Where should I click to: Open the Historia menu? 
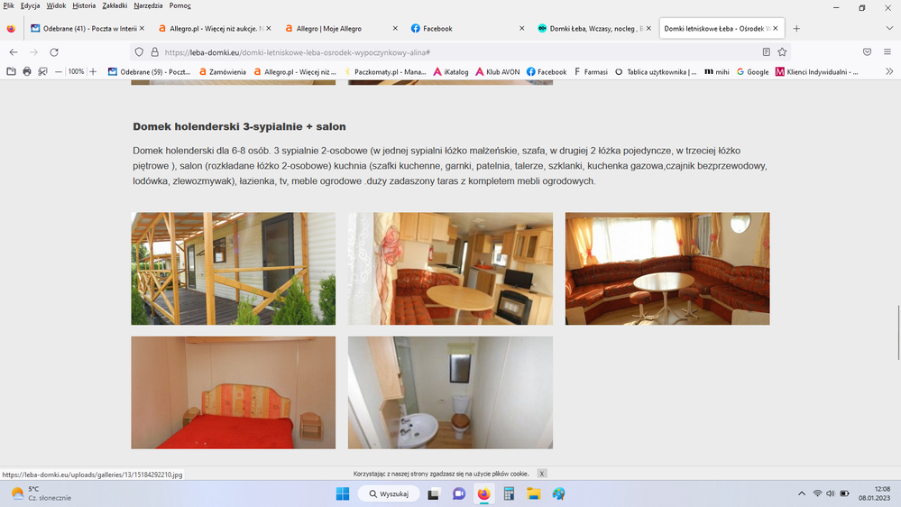[84, 5]
